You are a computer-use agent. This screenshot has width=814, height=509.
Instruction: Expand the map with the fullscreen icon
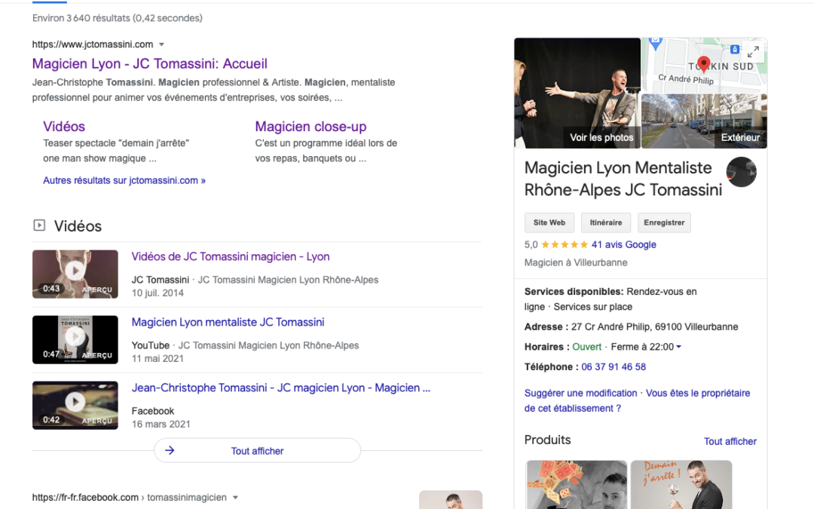point(753,52)
